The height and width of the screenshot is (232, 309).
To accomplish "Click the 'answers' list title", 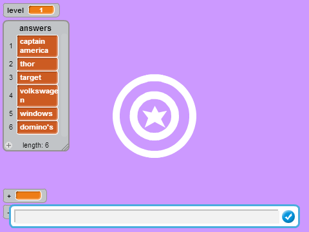I will click(35, 28).
